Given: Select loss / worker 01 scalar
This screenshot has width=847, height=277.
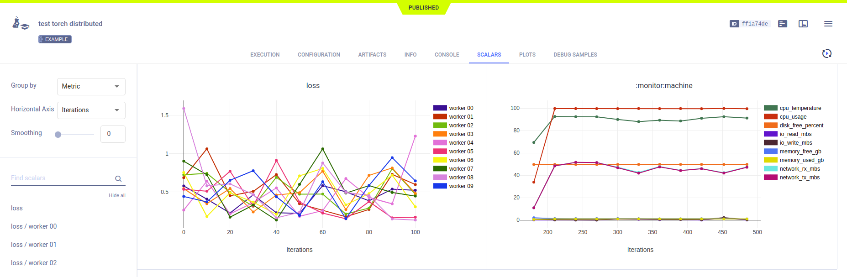Looking at the screenshot, I should click(34, 245).
